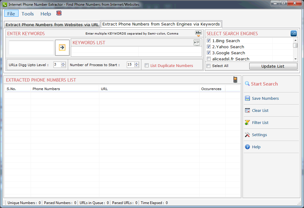304x208 pixels.
Task: Click the Occurences column header
Action: tap(212, 89)
